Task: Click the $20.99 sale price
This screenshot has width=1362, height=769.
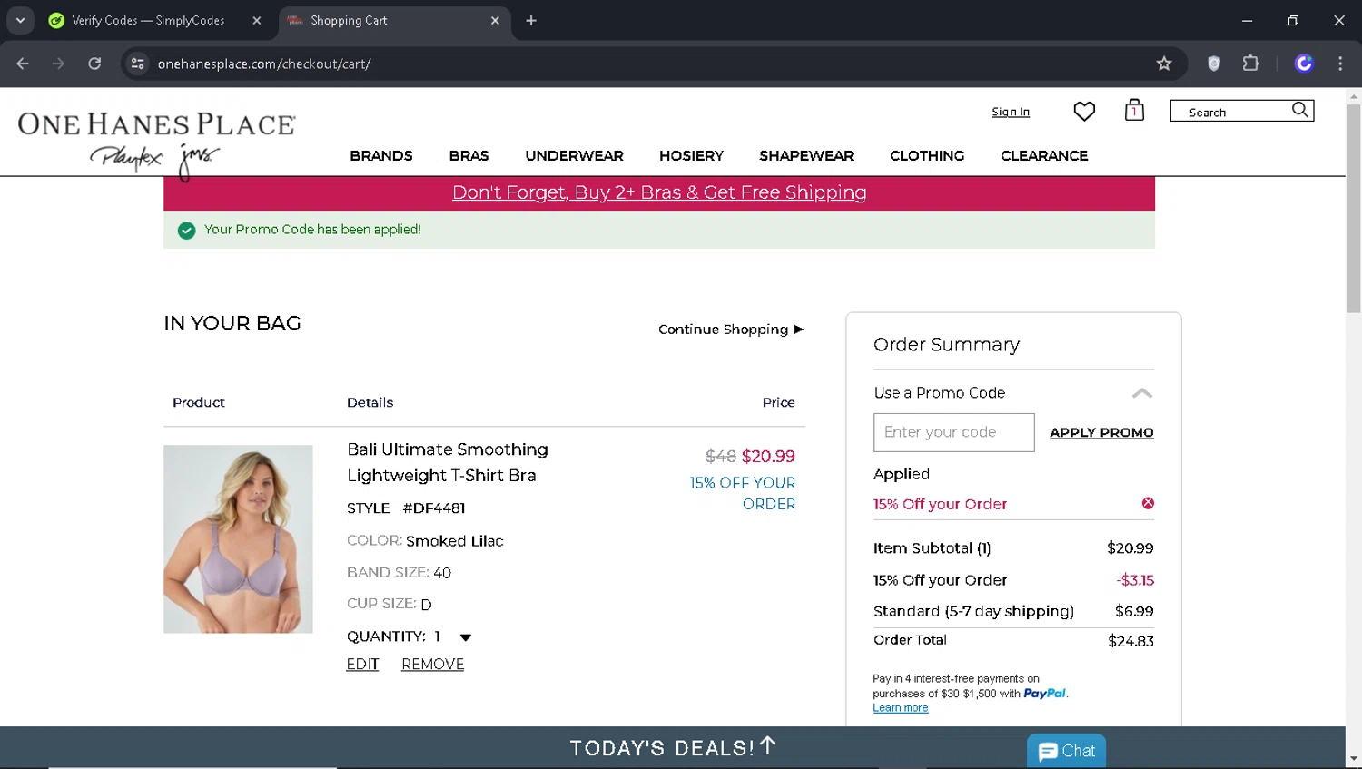Action: pyautogui.click(x=768, y=456)
